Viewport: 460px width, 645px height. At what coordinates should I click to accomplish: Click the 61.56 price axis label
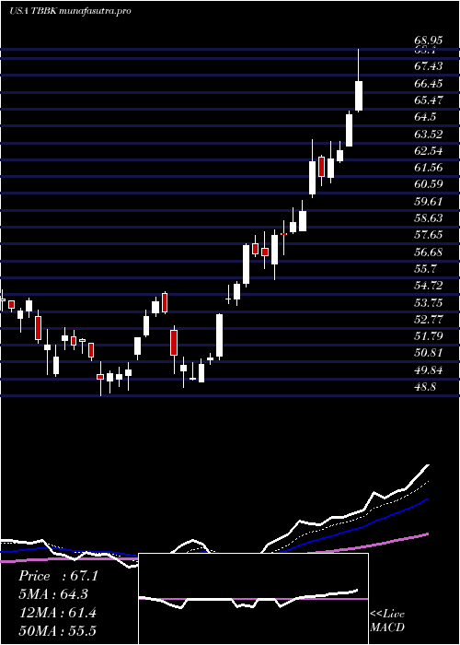click(x=429, y=168)
